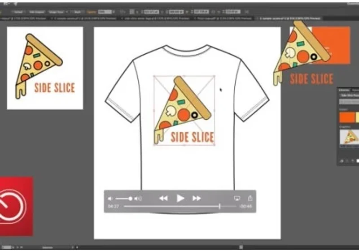Select the orange swatch in the Libraries panel
Viewport: 359px width, 251px height.
click(x=347, y=117)
